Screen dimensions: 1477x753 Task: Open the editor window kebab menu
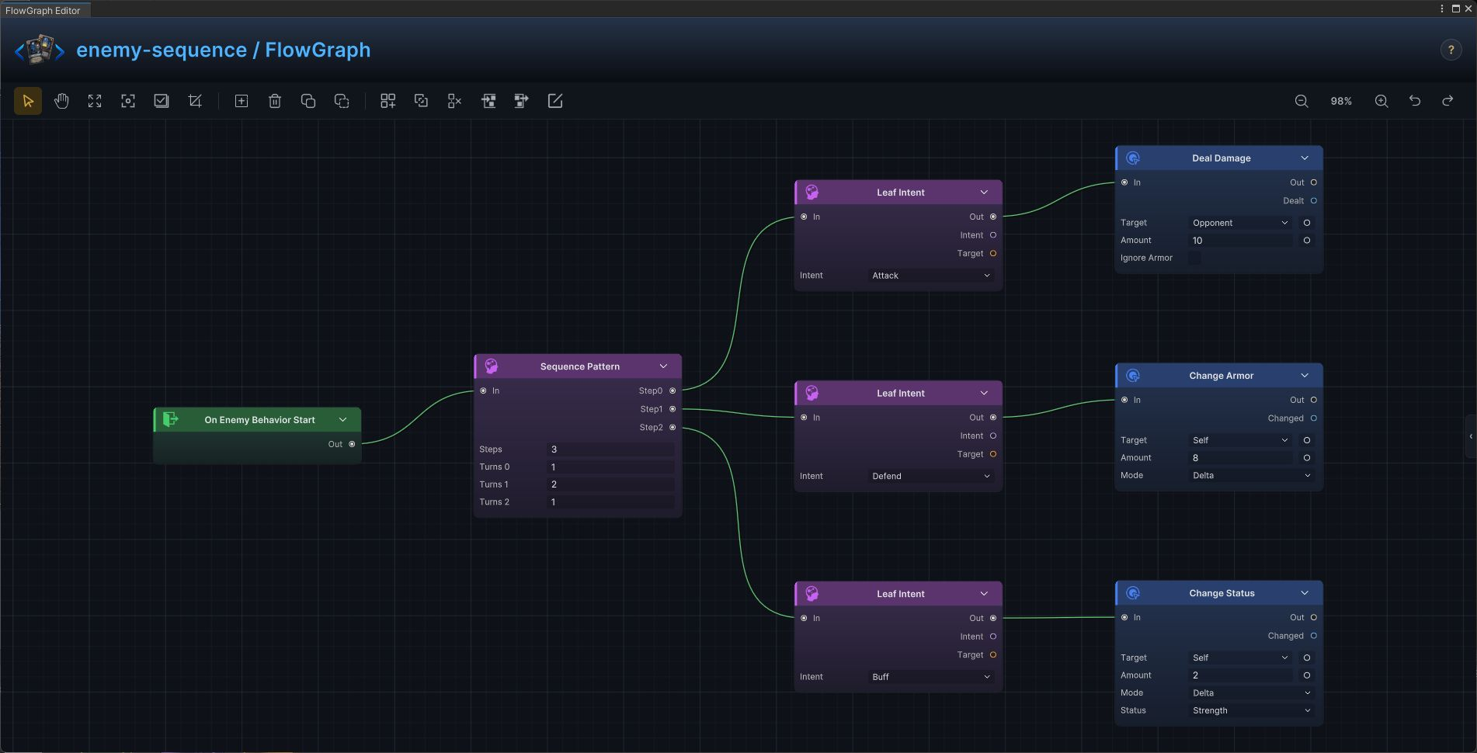tap(1442, 9)
